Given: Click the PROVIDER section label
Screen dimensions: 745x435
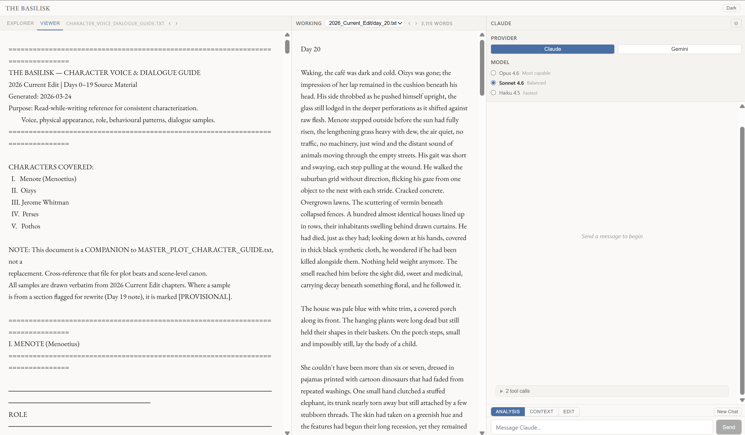Looking at the screenshot, I should point(504,38).
